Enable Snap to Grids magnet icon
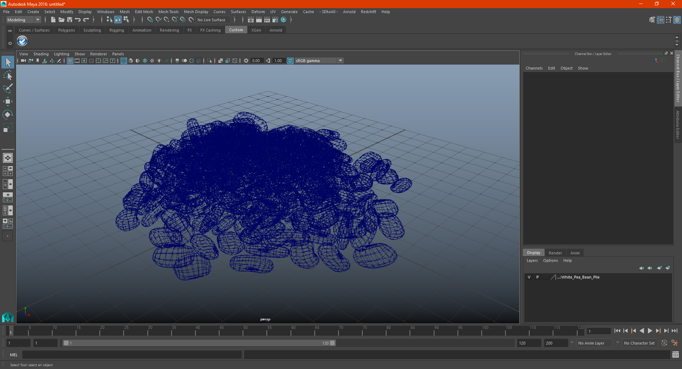Screen dimensions: 682x369 click(x=150, y=20)
